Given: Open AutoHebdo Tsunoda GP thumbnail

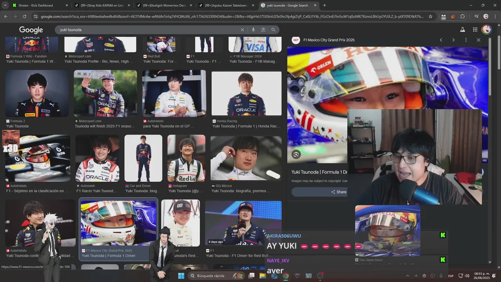Looking at the screenshot, I should [174, 94].
